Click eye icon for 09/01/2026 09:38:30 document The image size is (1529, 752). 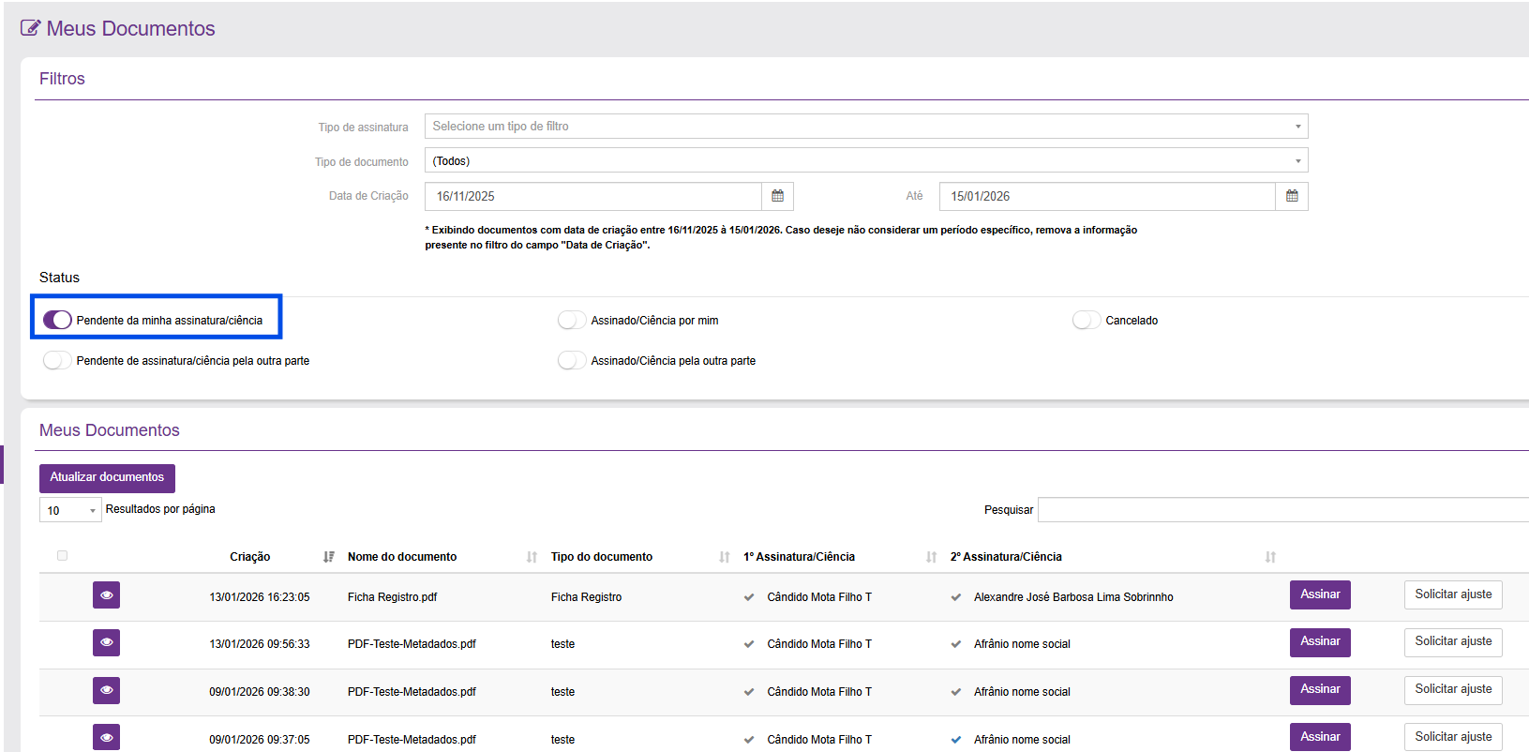[x=106, y=690]
